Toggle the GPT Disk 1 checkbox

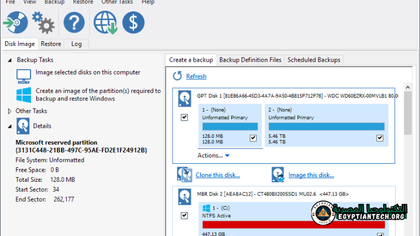click(184, 117)
